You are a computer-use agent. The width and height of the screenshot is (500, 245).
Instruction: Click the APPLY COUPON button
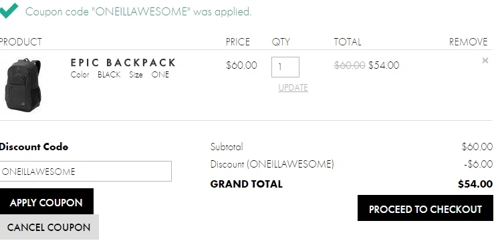coord(47,202)
